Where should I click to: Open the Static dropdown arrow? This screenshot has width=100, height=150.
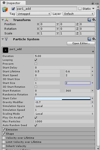[93, 9]
